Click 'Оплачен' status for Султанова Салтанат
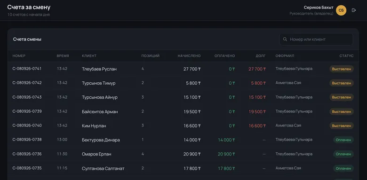The width and height of the screenshot is (367, 180). click(x=343, y=168)
